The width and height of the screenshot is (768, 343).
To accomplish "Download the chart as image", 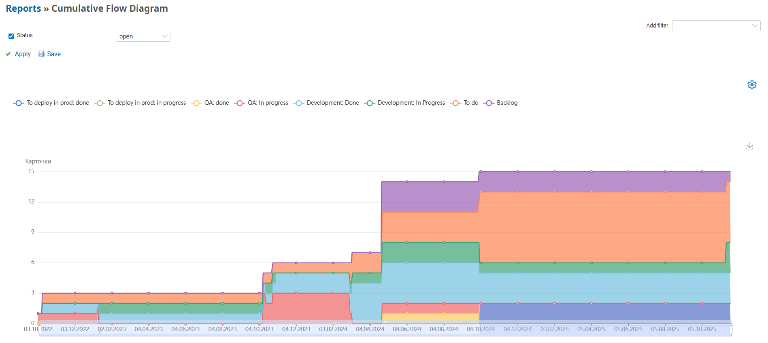I will click(749, 146).
